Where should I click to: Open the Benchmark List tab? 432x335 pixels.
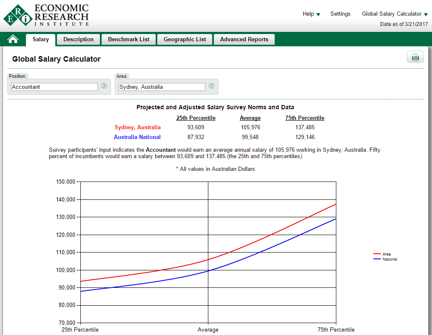(x=129, y=40)
